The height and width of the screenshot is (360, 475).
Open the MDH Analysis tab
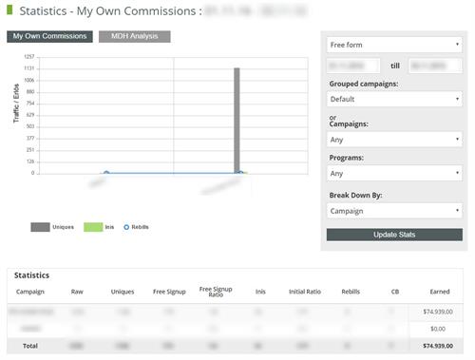[x=135, y=36]
